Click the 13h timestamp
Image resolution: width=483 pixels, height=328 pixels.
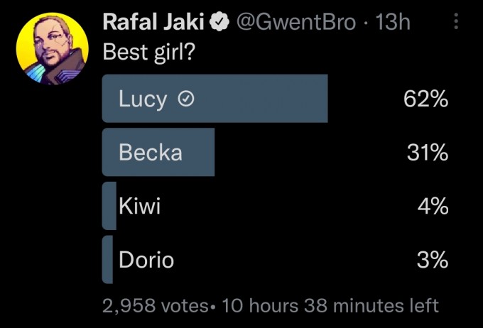[392, 22]
